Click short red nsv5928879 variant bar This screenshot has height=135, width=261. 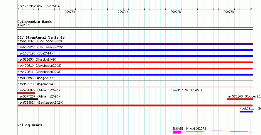[26, 93]
